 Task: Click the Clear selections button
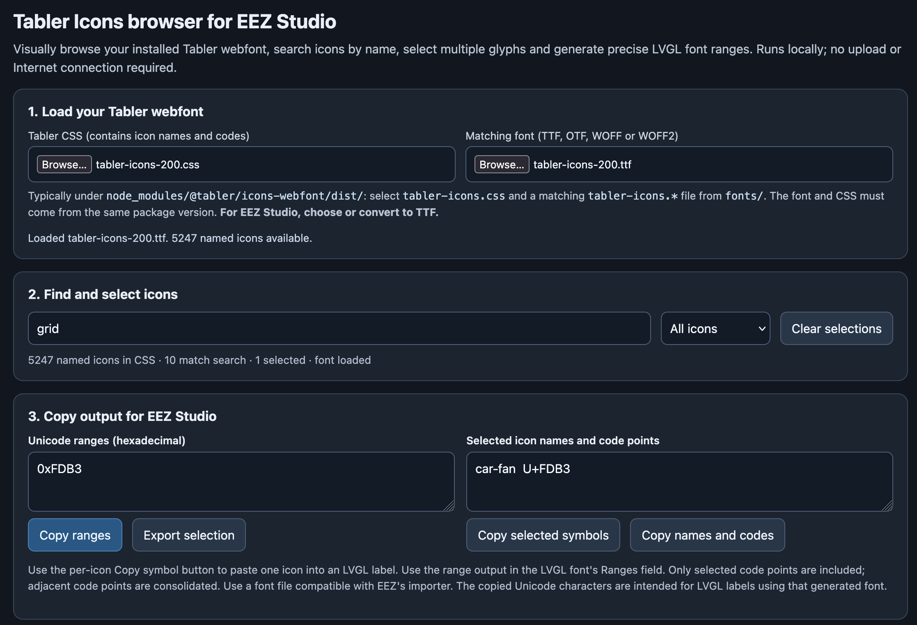point(837,329)
